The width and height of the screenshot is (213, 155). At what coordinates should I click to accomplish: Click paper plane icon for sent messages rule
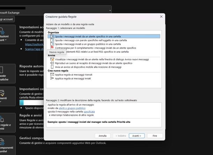(x=52, y=78)
